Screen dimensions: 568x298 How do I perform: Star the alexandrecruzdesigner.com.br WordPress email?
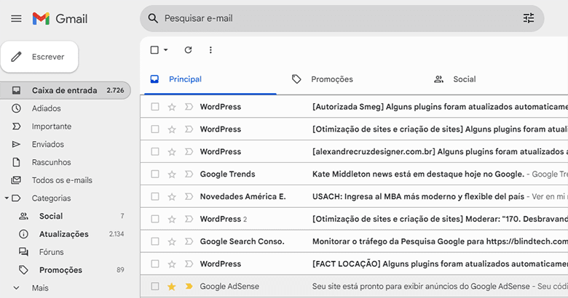172,152
